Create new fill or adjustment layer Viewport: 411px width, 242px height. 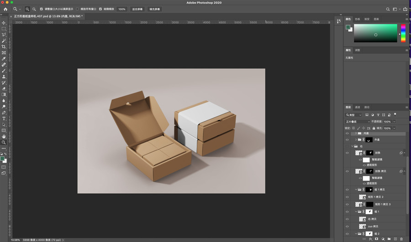point(383,239)
